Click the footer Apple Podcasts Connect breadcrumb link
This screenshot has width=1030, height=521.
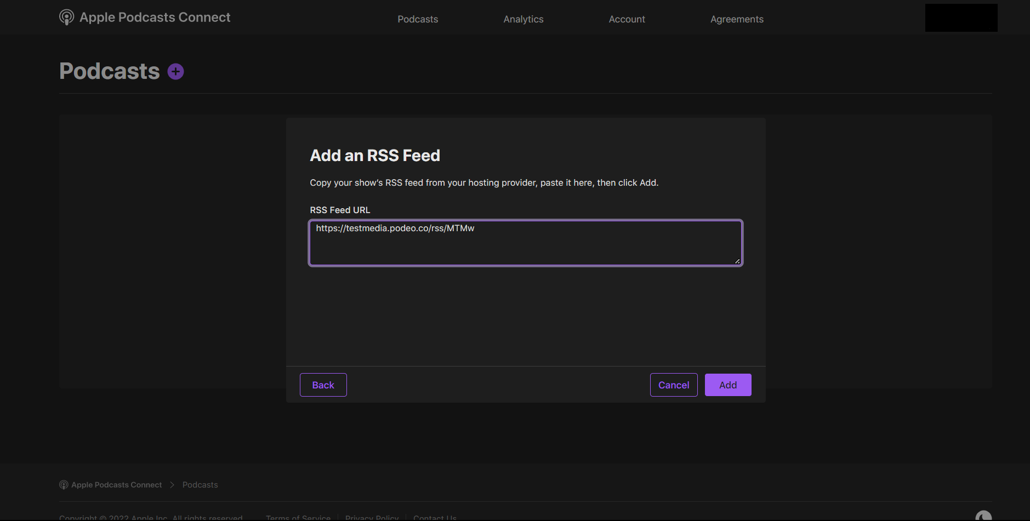coord(117,485)
